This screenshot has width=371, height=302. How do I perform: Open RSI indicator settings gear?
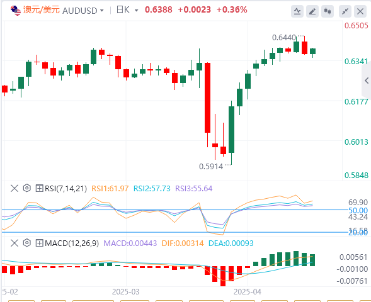(27, 188)
